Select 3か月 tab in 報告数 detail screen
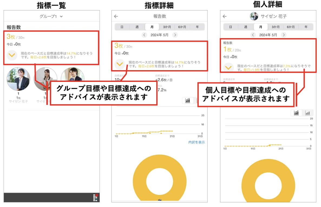The image size is (321, 207). [x=167, y=27]
